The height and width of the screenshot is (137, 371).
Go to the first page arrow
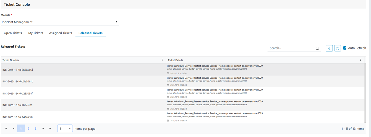(6, 129)
